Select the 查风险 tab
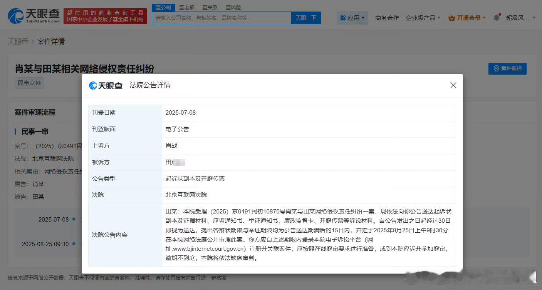The width and height of the screenshot is (542, 290). tap(233, 7)
